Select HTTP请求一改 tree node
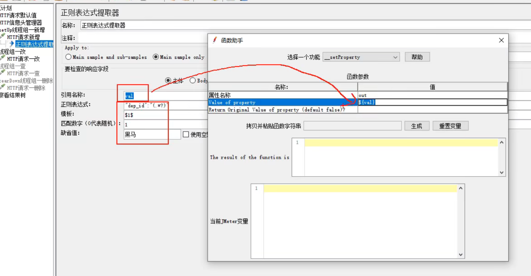 (23, 59)
